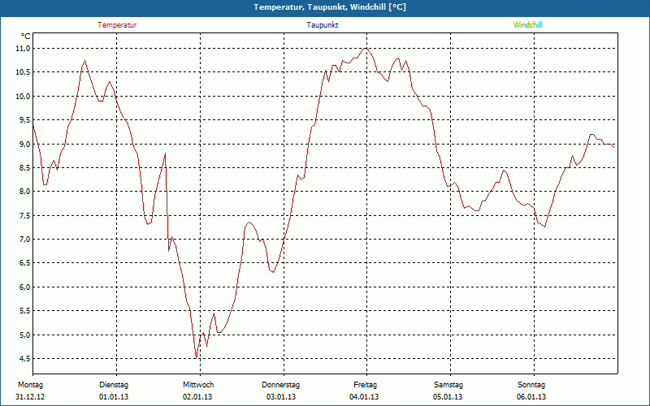The image size is (650, 406).
Task: Select the 9,5 y-axis value
Action: point(25,120)
